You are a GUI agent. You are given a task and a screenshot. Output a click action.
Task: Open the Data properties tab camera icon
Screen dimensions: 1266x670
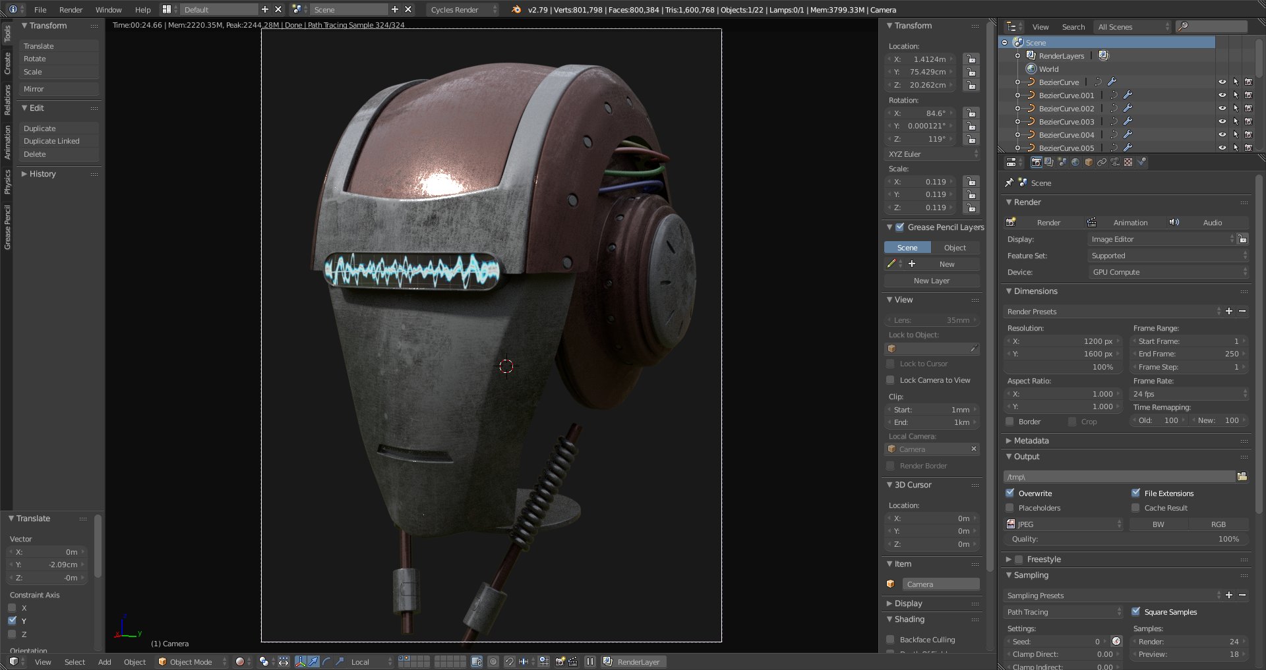1115,162
